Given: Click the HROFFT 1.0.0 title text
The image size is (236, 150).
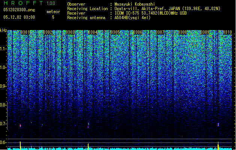Looking at the screenshot, I should pos(29,3).
